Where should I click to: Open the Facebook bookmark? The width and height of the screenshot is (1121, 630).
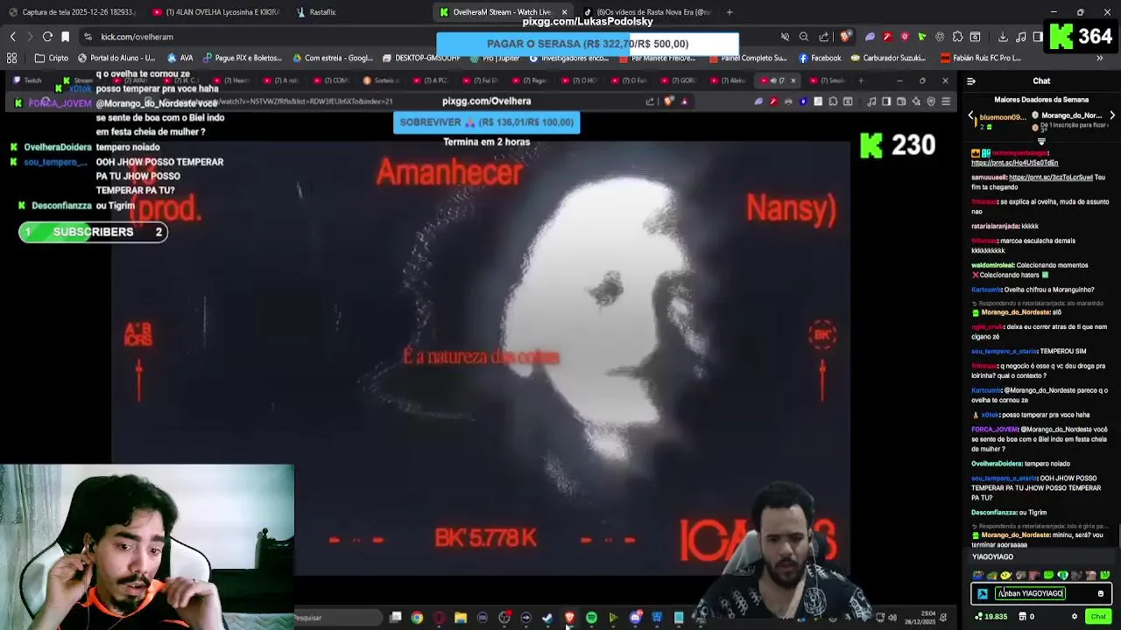coord(819,58)
